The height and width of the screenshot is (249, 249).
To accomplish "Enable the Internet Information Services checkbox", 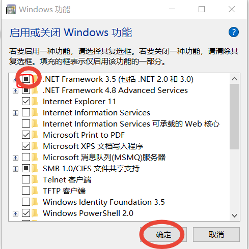I will point(26,112).
